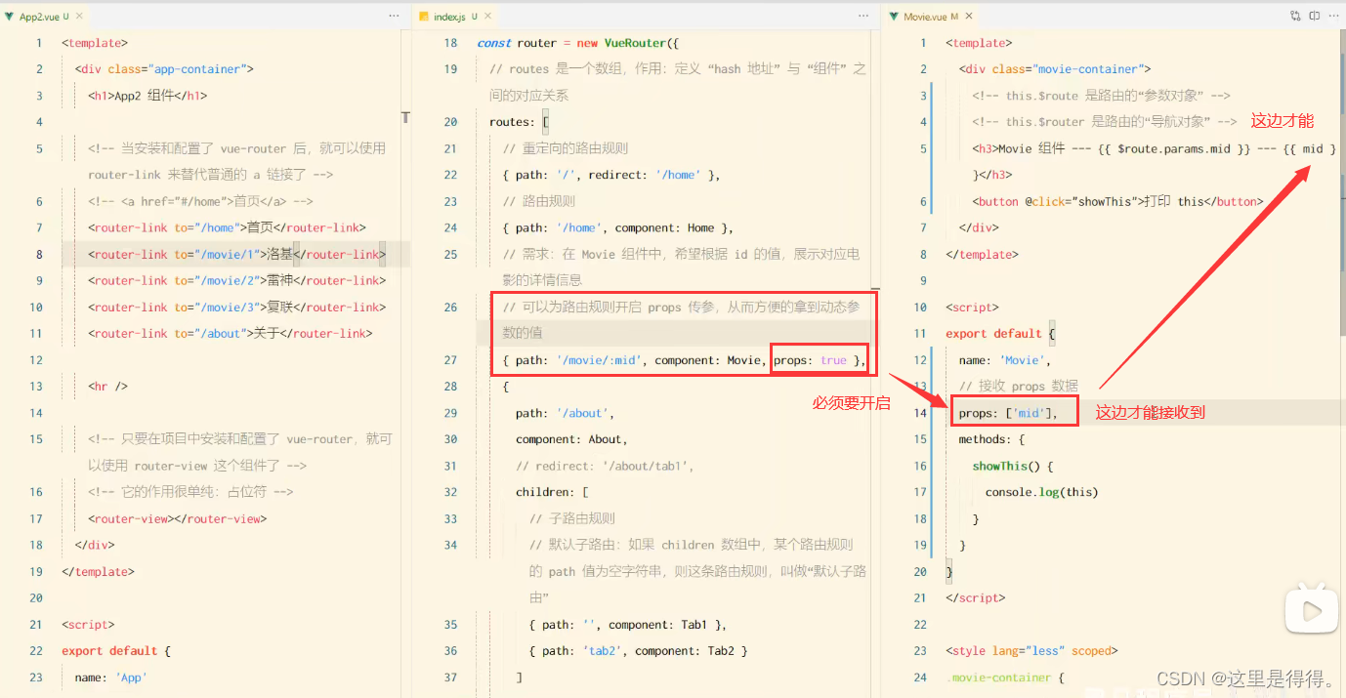Click the div class="movie-container" line
1346x698 pixels.
click(1055, 69)
